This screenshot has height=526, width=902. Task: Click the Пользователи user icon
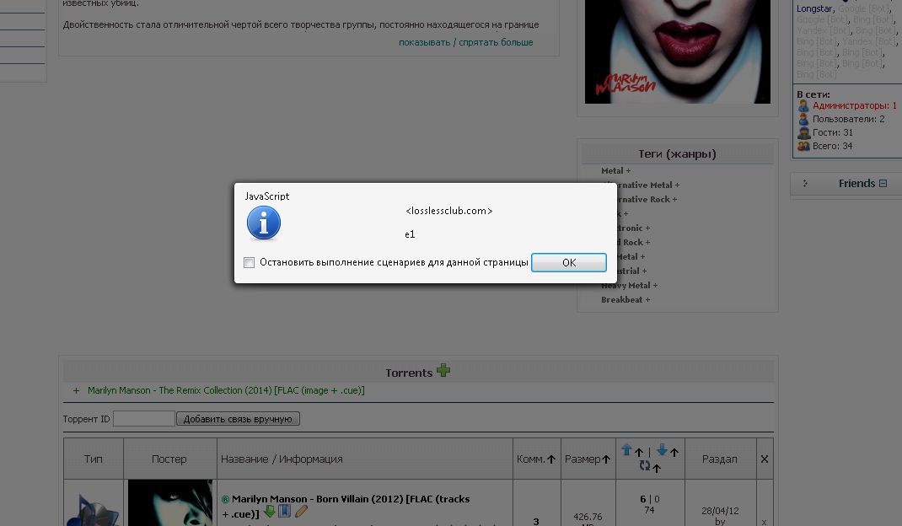(x=803, y=119)
